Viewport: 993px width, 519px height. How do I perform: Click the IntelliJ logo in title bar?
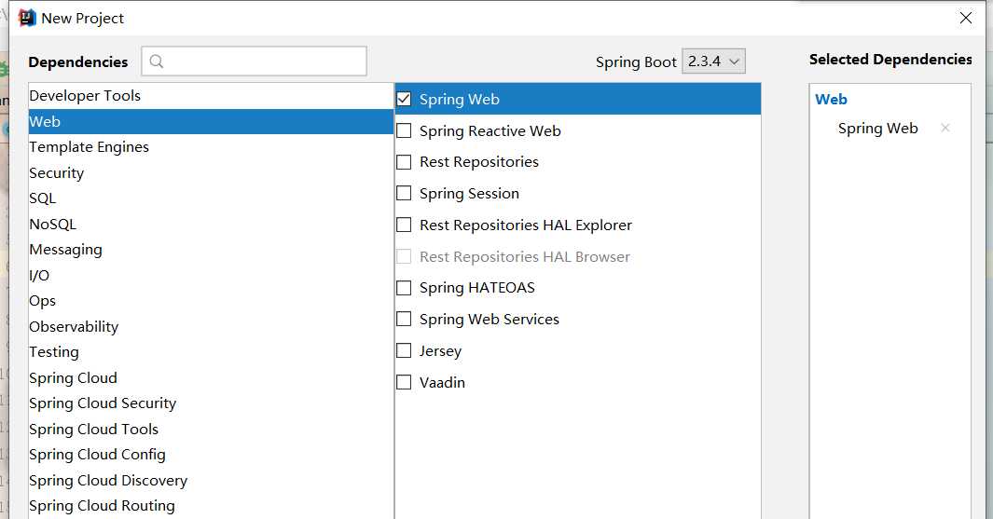click(27, 19)
